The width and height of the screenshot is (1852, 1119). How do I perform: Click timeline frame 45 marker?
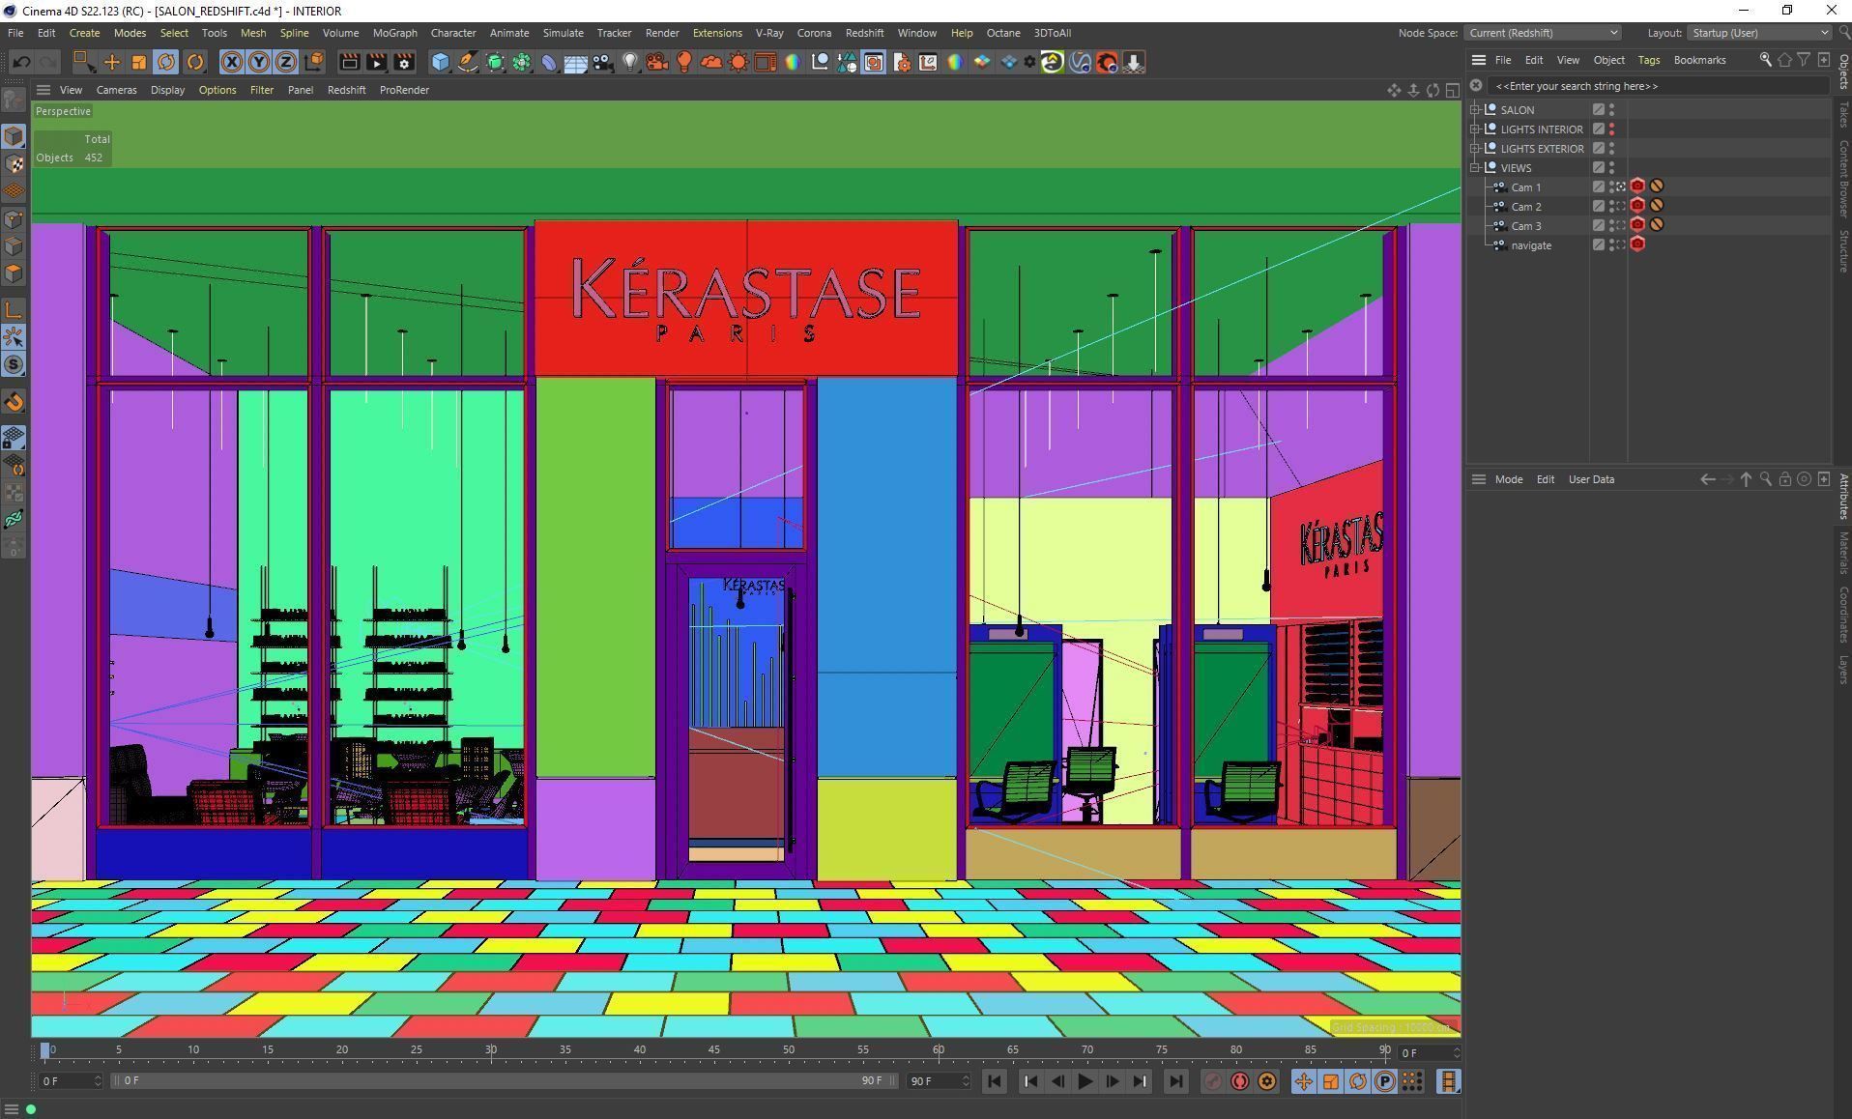[x=713, y=1049]
